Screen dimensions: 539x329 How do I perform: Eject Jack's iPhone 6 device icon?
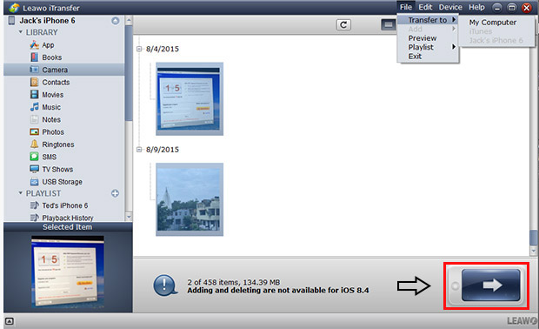116,21
